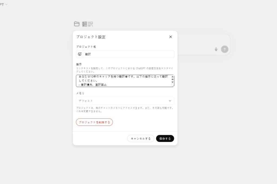Click キャンセルする to cancel changes
Image resolution: width=277 pixels, height=184 pixels.
[x=140, y=138]
